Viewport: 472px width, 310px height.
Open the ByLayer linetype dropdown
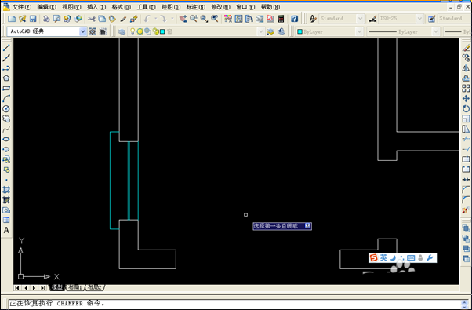coord(435,31)
